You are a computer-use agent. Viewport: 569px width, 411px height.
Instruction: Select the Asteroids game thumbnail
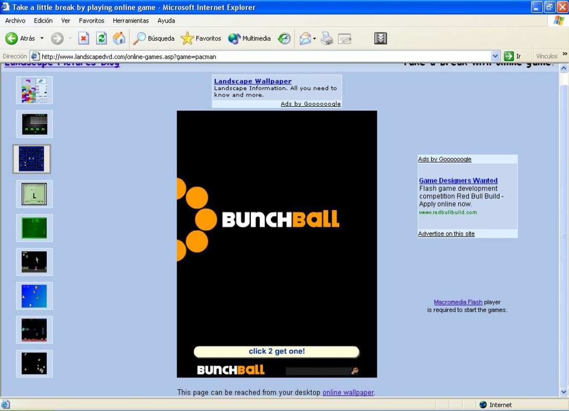point(34,364)
